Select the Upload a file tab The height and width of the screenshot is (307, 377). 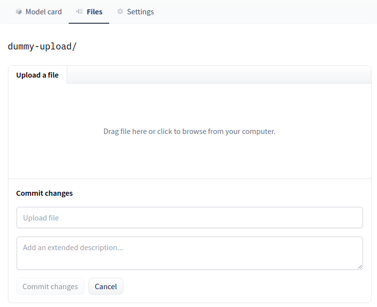[38, 75]
